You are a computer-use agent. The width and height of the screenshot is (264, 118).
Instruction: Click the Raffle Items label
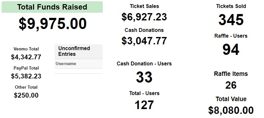(231, 74)
